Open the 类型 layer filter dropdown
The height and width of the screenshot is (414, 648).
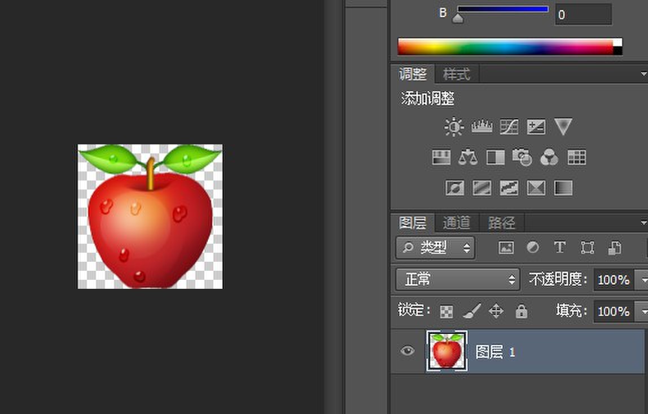pyautogui.click(x=435, y=248)
